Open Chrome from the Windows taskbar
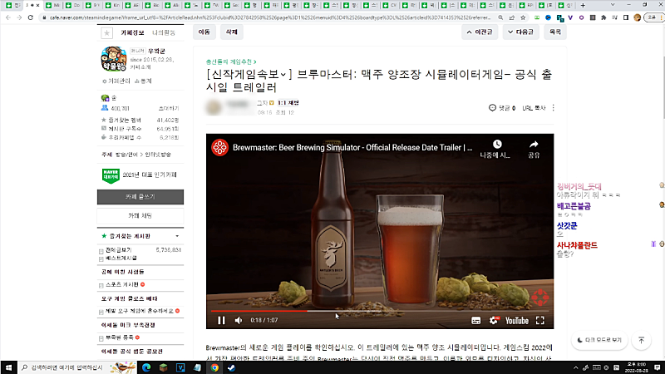This screenshot has width=665, height=374. click(x=215, y=366)
